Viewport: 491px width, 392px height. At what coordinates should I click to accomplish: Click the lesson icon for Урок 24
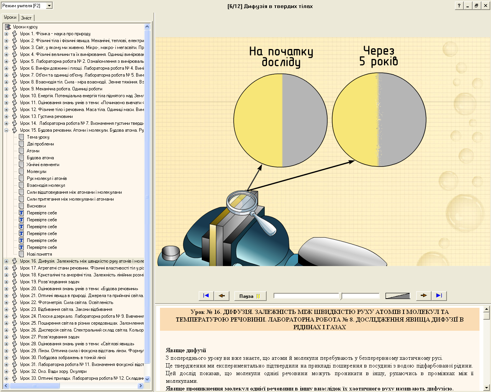pos(15,316)
